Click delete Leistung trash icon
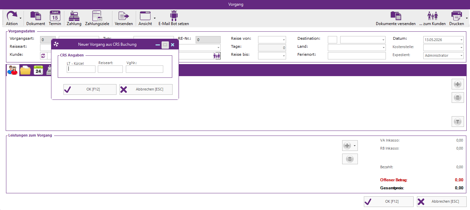The width and height of the screenshot is (470, 210). click(x=350, y=159)
